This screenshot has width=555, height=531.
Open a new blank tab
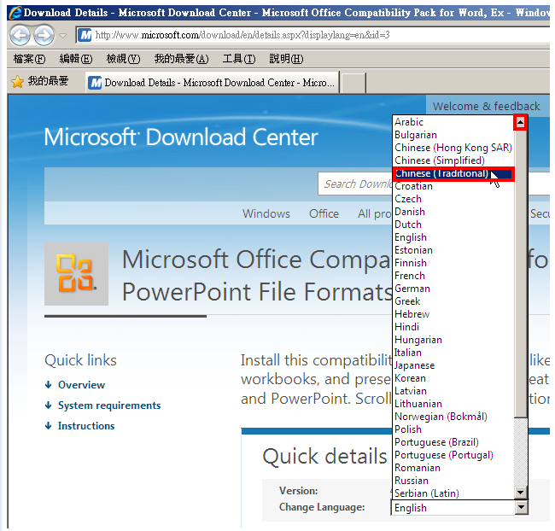(353, 83)
